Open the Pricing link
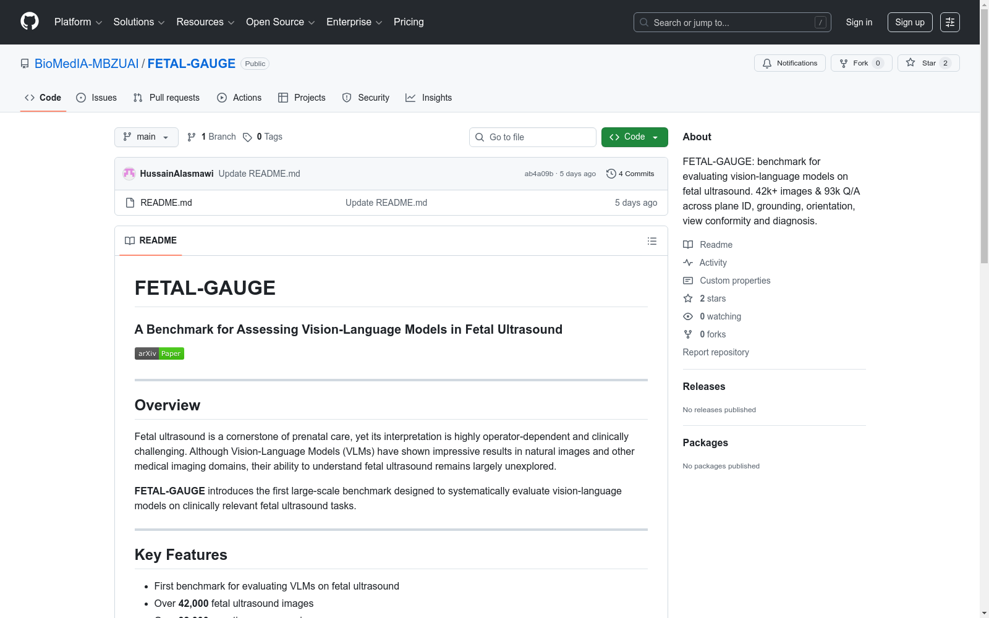 (409, 22)
